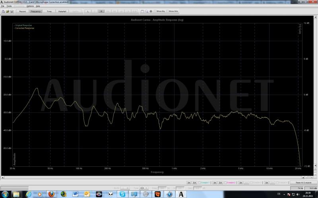
Task: Click the open file folder icon
Action: [7, 11]
